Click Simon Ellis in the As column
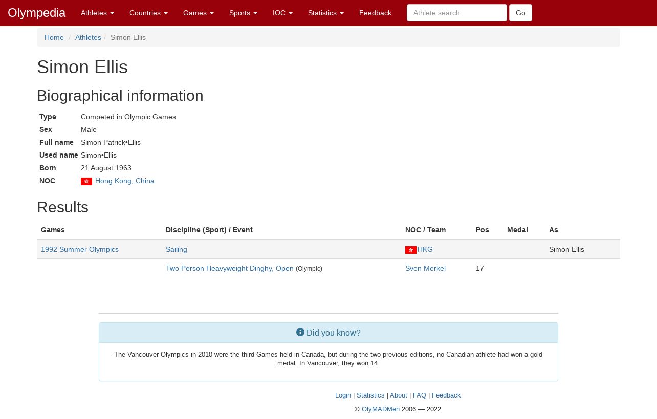This screenshot has height=419, width=657. [x=566, y=250]
